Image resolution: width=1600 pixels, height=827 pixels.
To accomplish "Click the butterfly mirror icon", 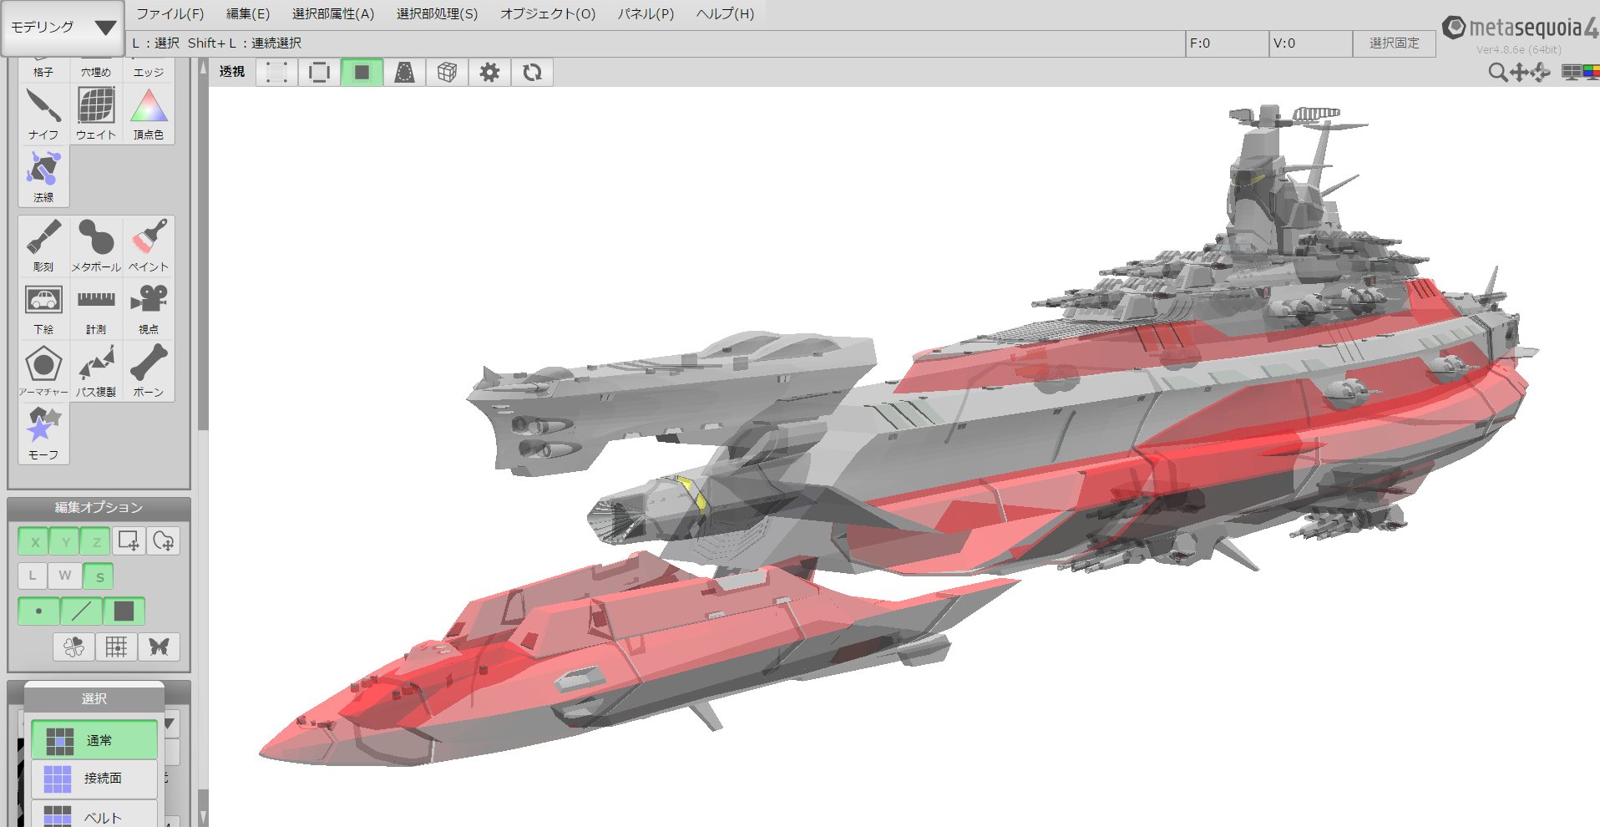I will click(159, 647).
